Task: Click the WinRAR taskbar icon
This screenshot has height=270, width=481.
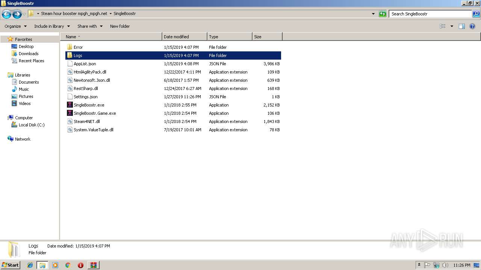Action: [93, 265]
